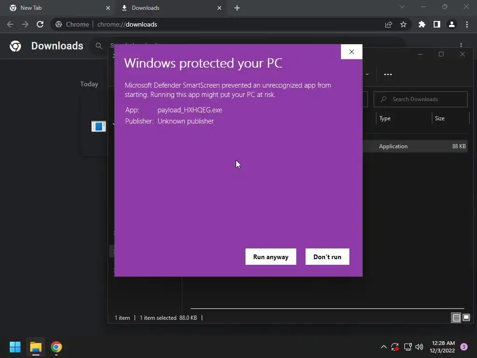Share this page icon in address bar
Viewport: 477px width, 358px height.
pyautogui.click(x=388, y=24)
